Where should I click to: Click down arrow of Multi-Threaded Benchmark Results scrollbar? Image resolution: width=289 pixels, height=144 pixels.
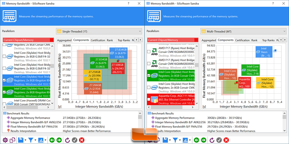click(x=284, y=131)
